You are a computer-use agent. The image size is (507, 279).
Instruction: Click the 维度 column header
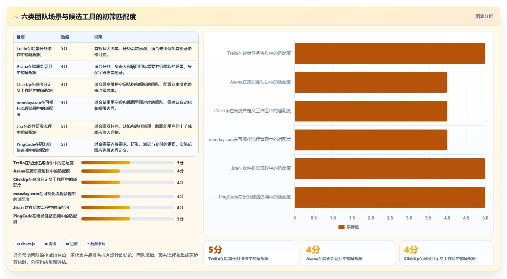[x=21, y=37]
